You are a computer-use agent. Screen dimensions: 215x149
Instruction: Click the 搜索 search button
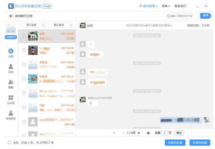pos(206,16)
